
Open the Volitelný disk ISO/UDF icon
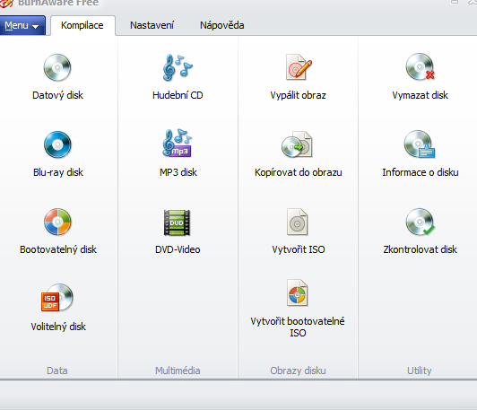tap(57, 297)
